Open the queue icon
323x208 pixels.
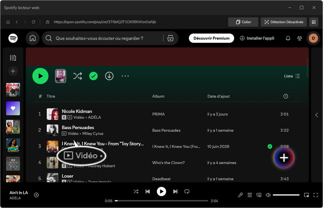pos(250,195)
